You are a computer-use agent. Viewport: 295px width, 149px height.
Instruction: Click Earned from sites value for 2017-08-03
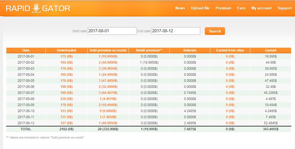coord(230,69)
